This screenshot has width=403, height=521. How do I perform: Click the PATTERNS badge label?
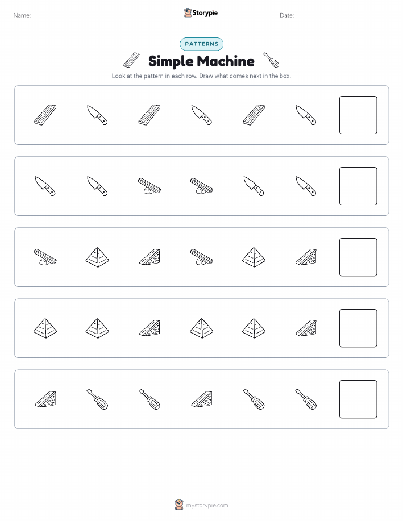click(201, 44)
